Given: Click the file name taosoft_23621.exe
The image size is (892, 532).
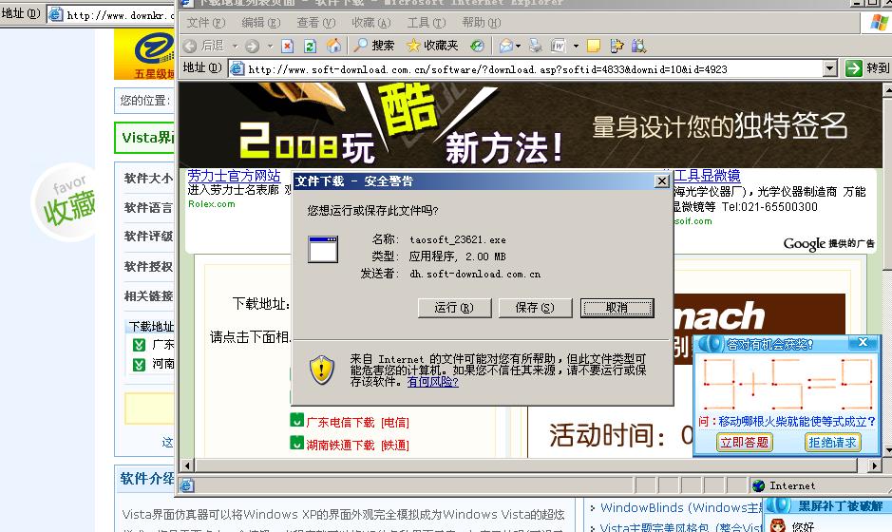Looking at the screenshot, I should pos(457,240).
